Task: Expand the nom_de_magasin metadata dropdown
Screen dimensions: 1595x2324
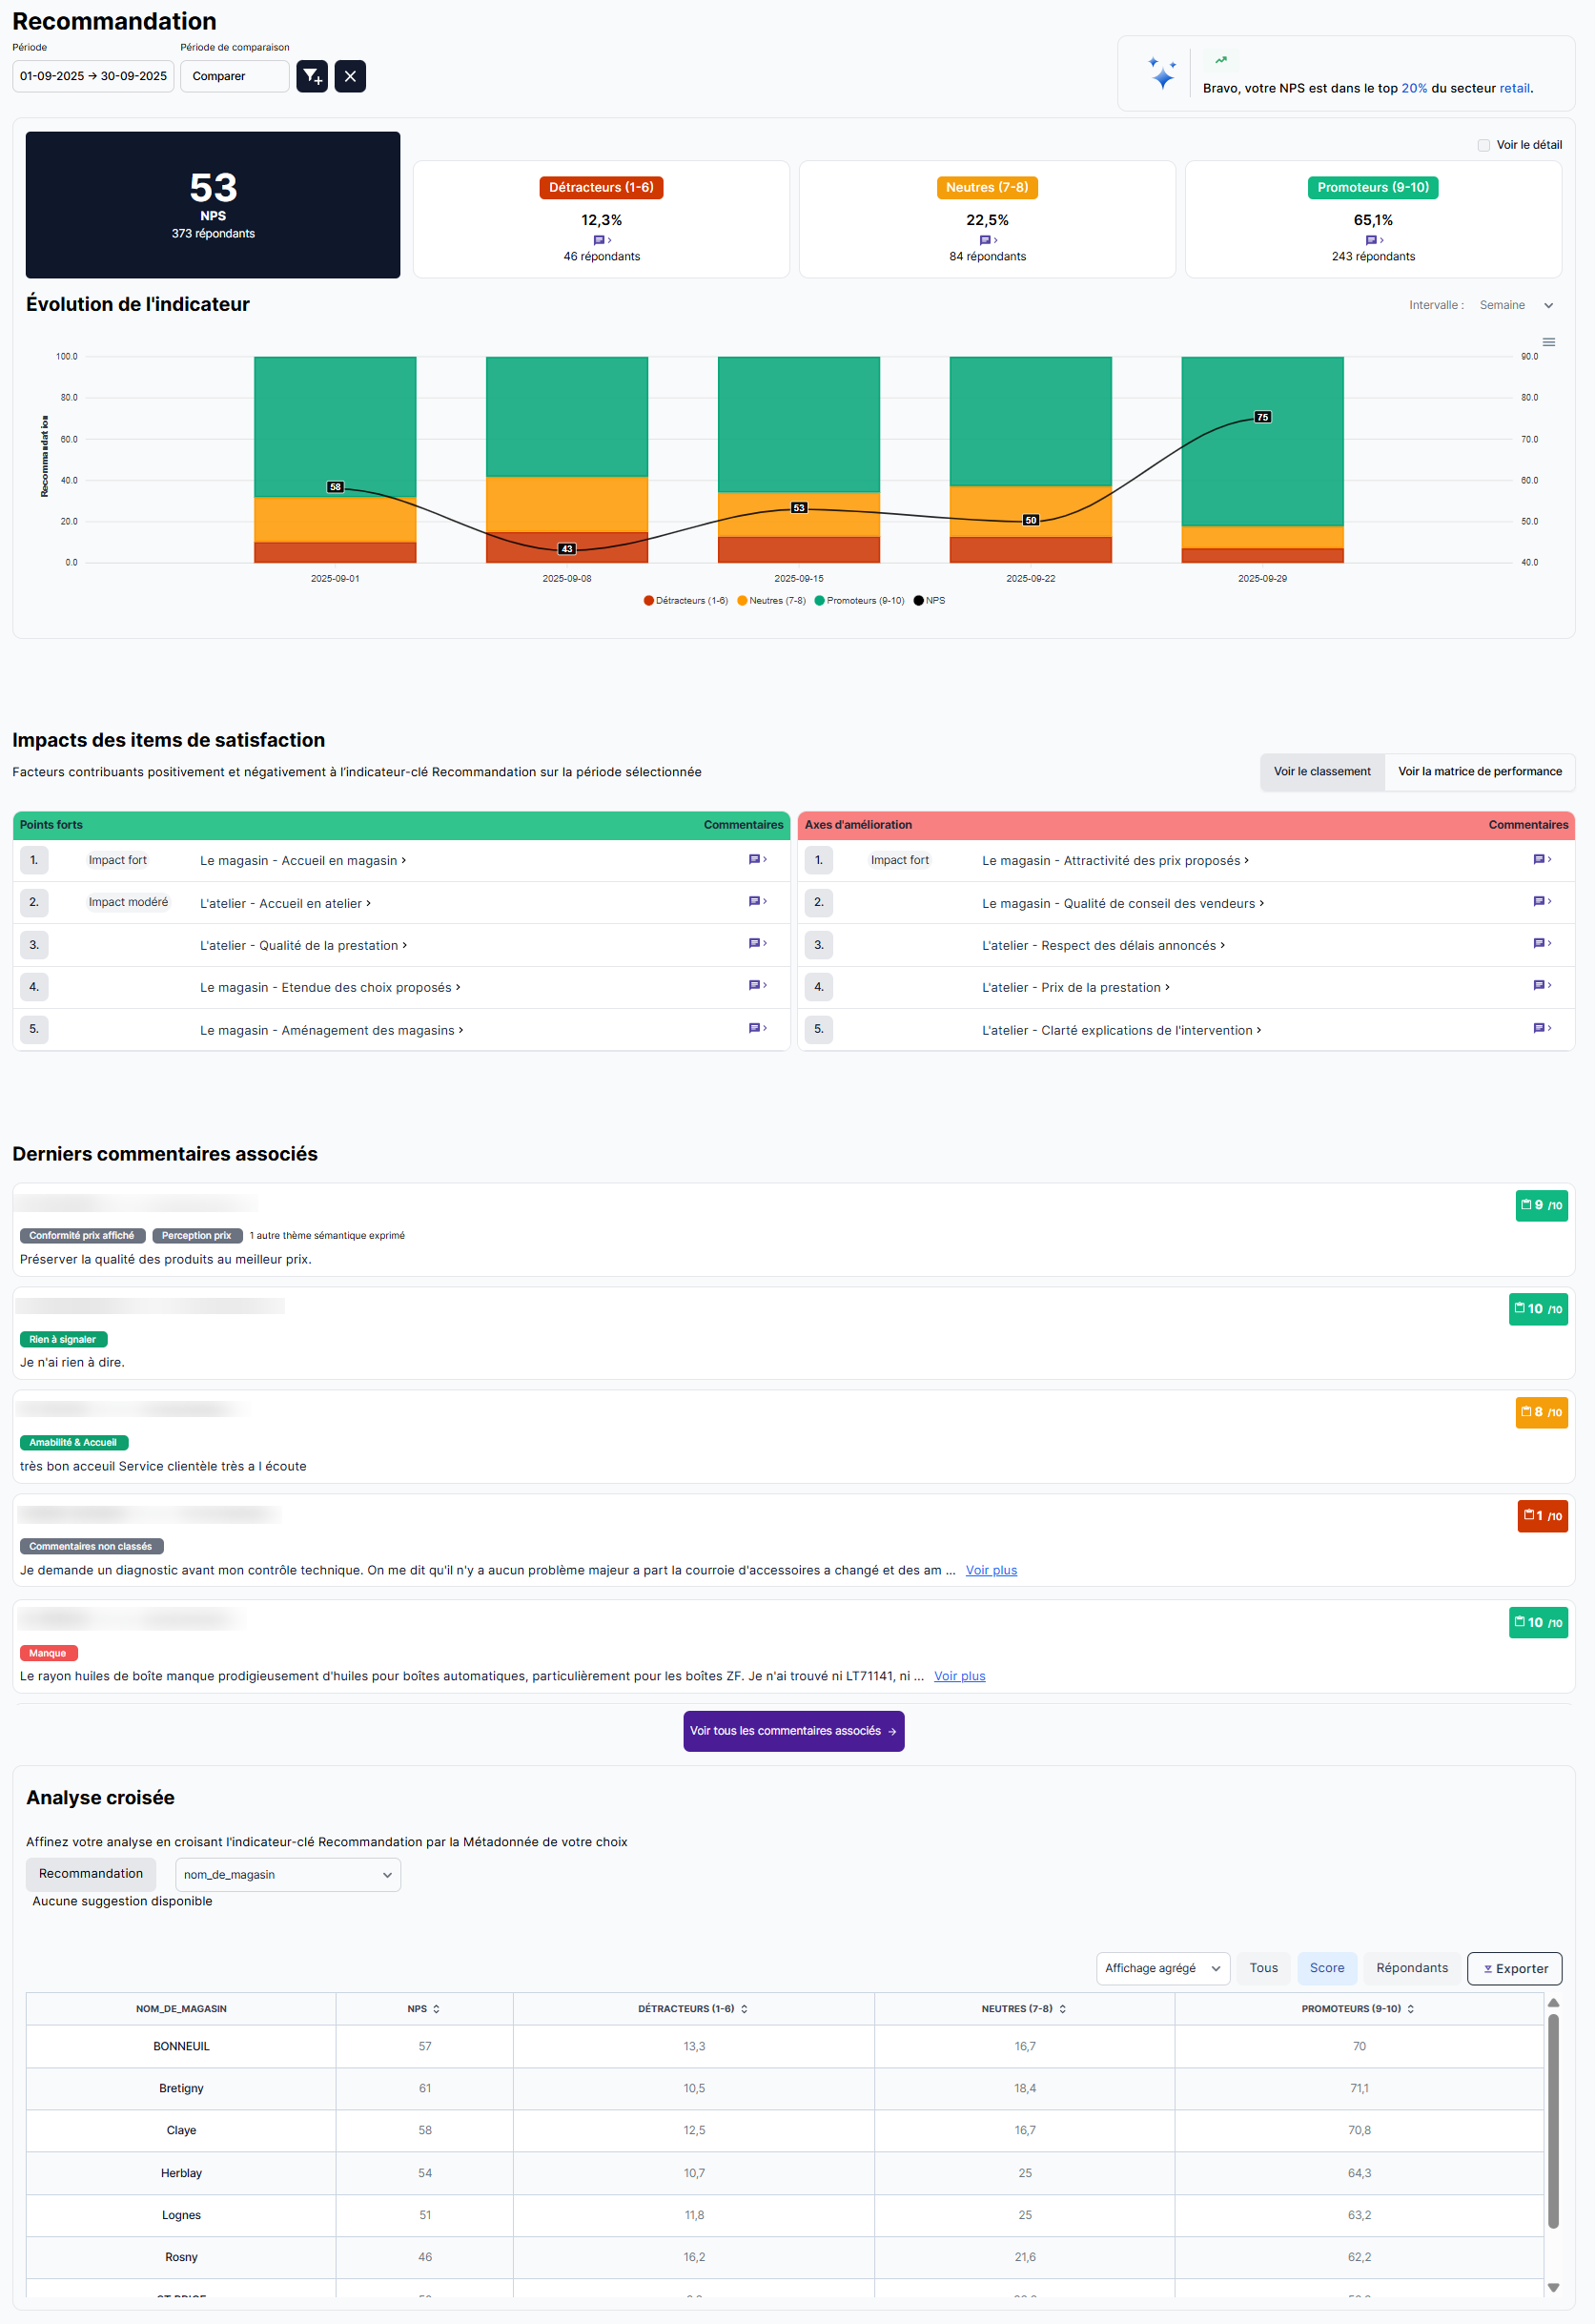Action: [x=287, y=1875]
